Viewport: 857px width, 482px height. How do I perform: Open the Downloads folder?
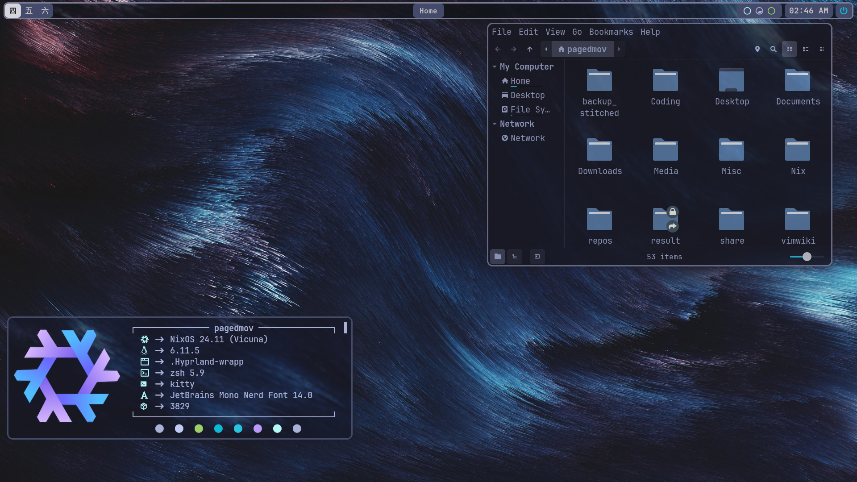[x=599, y=156]
